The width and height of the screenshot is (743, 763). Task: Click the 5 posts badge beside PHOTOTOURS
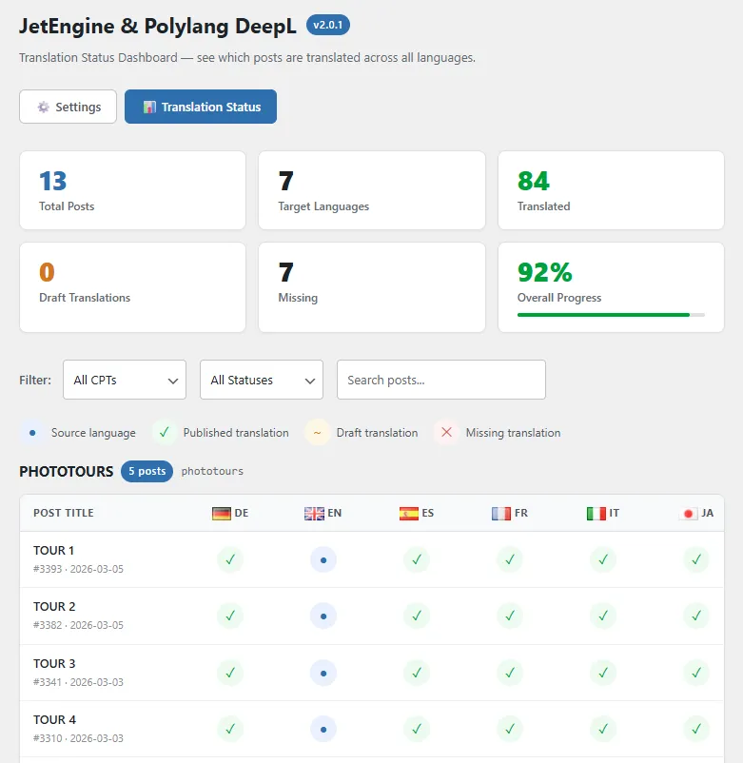(147, 471)
